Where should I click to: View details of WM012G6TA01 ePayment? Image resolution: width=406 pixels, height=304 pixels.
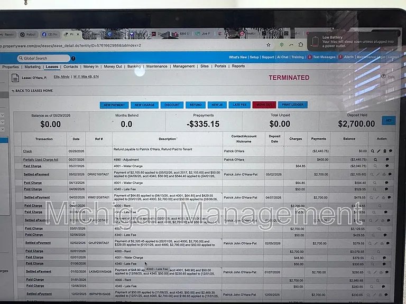click(x=371, y=197)
